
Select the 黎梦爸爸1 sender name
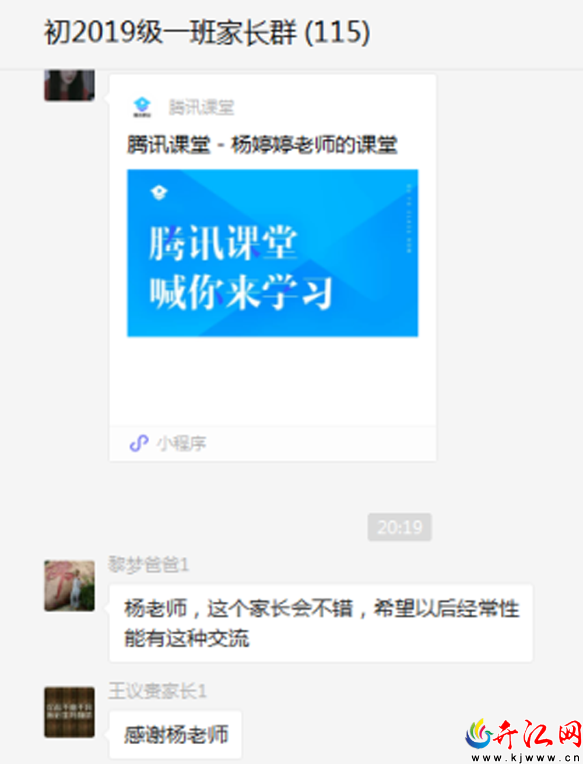(149, 564)
